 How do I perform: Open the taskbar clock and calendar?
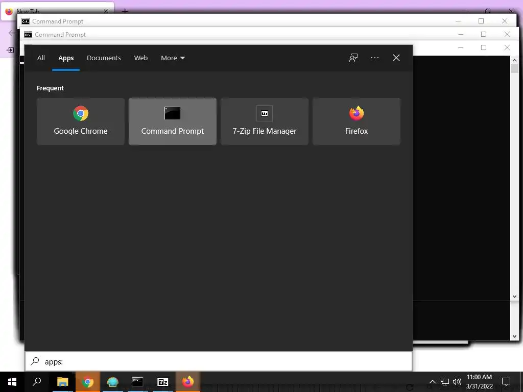[x=479, y=382]
